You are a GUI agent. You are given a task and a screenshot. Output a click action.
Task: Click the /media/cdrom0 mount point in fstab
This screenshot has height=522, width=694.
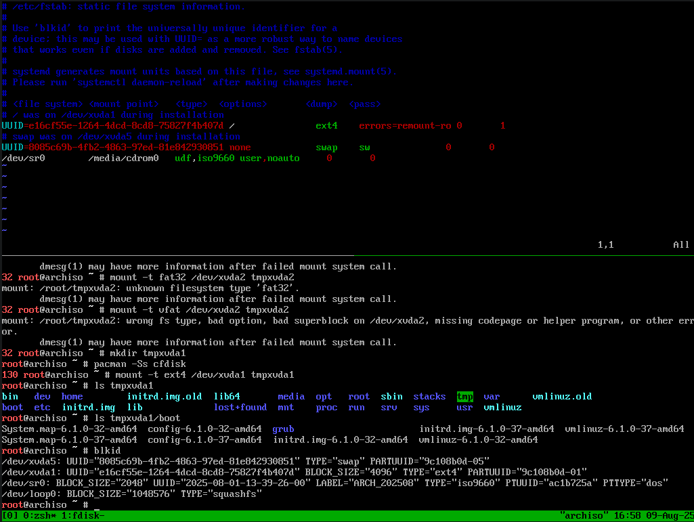coord(123,158)
